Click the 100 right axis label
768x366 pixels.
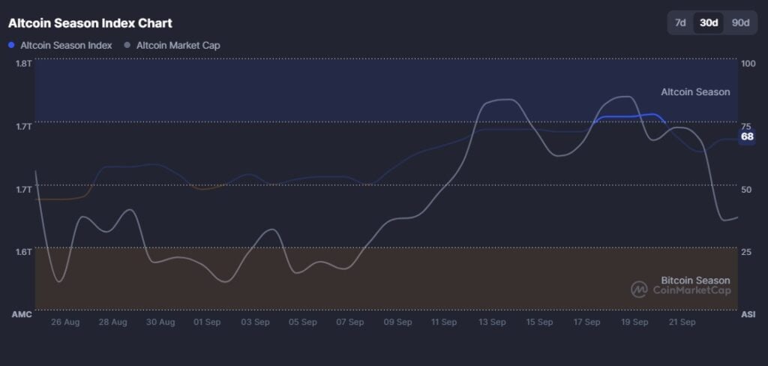coord(748,64)
